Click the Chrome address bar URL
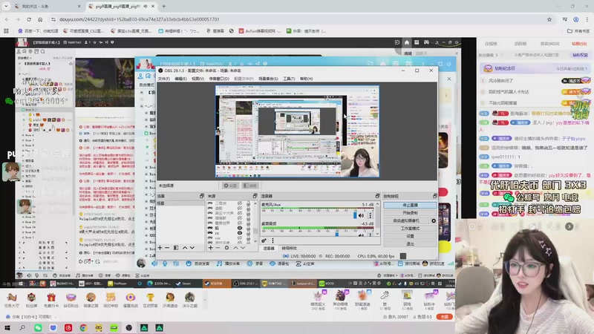 (140, 19)
